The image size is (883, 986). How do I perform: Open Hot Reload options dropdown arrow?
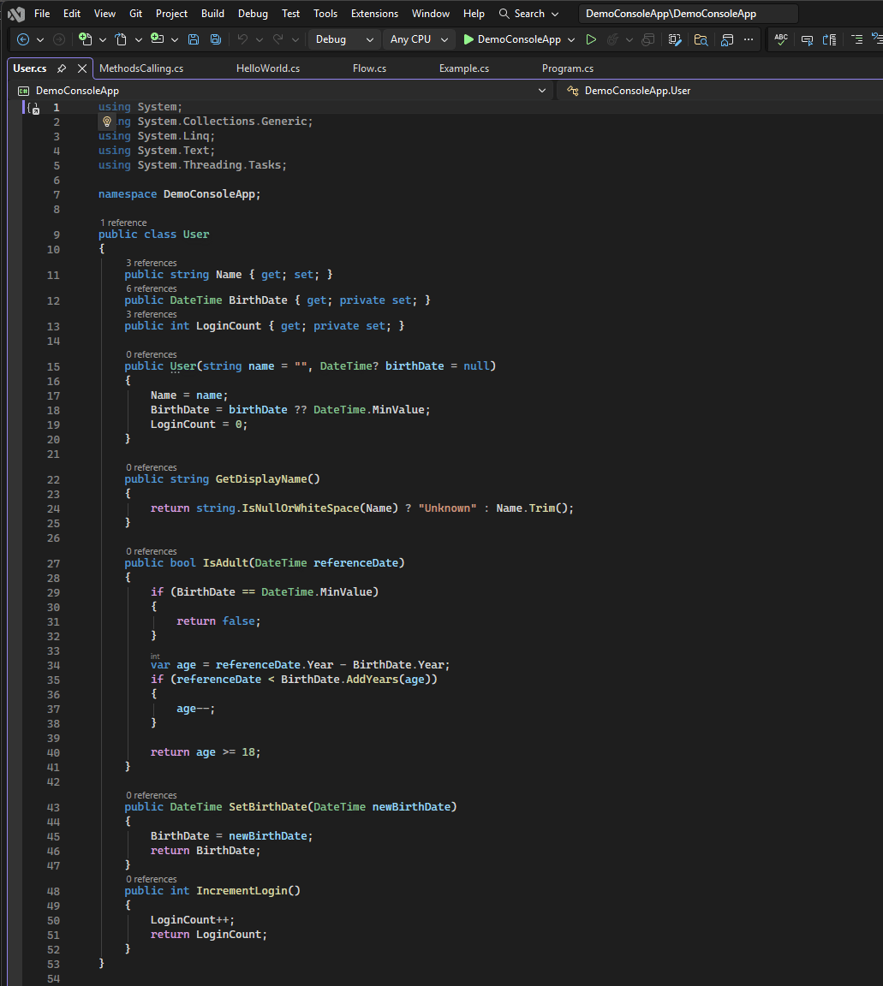tap(629, 39)
